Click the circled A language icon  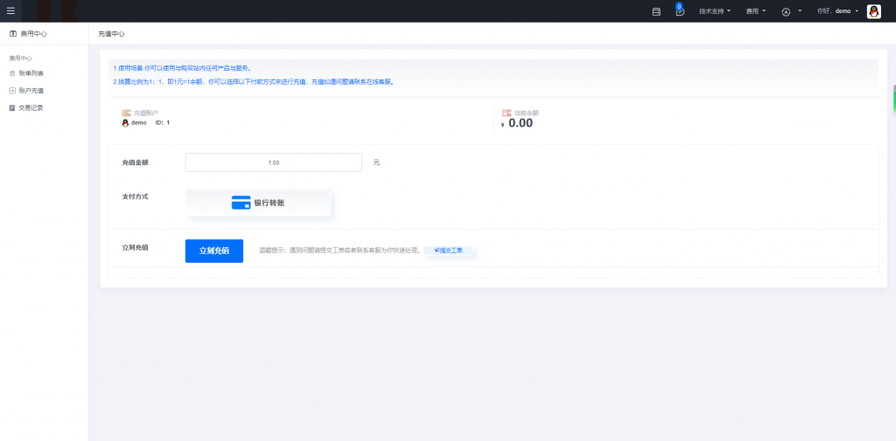786,11
